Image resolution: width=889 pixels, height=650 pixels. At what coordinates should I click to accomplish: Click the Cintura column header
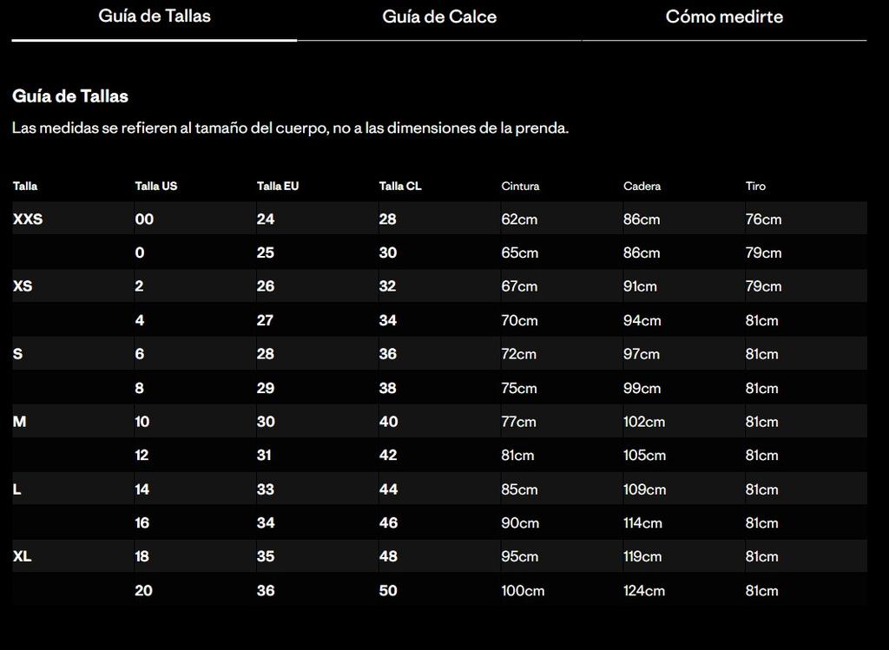520,186
